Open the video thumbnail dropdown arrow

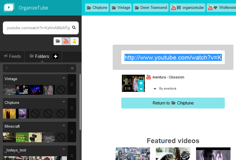(141, 89)
